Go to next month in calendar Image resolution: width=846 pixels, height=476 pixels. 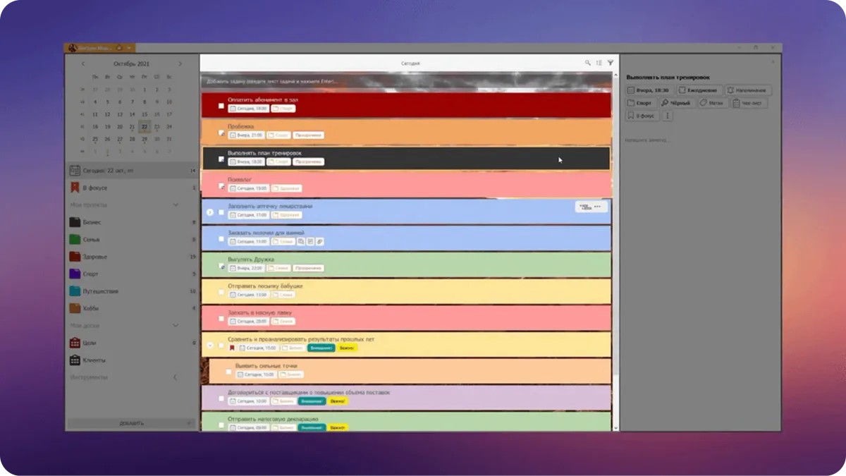[180, 64]
